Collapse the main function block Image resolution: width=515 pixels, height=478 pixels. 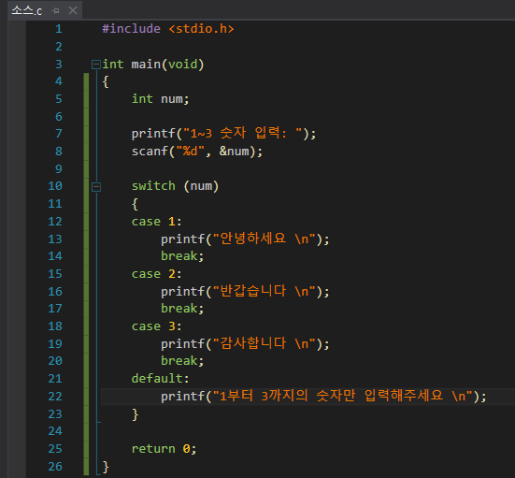click(96, 65)
